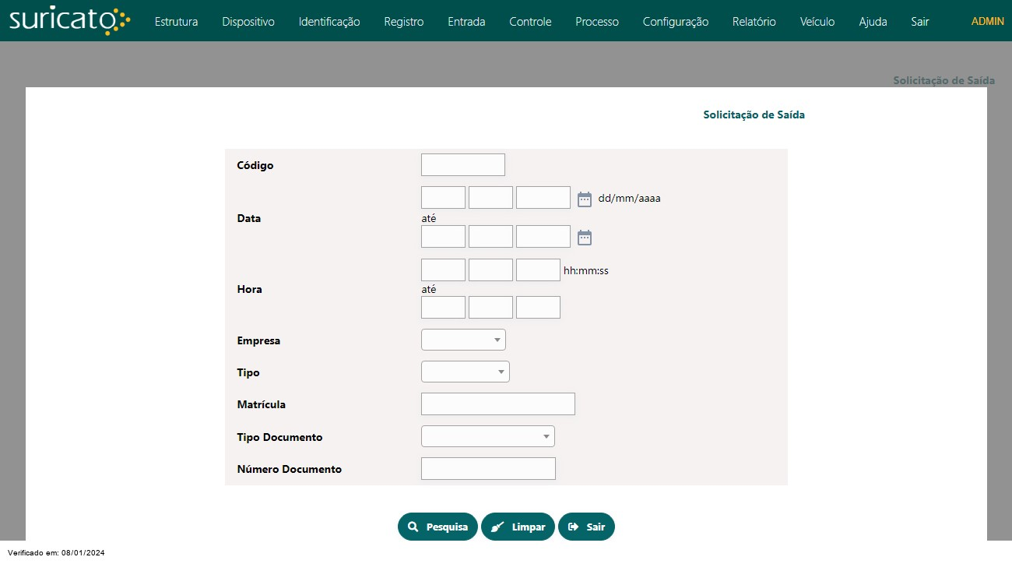
Task: Open calendar picker for end date
Action: pyautogui.click(x=585, y=238)
